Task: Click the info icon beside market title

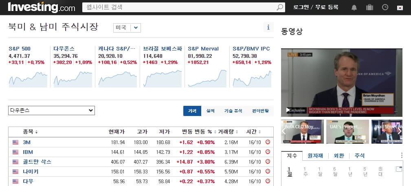Action: [x=268, y=27]
